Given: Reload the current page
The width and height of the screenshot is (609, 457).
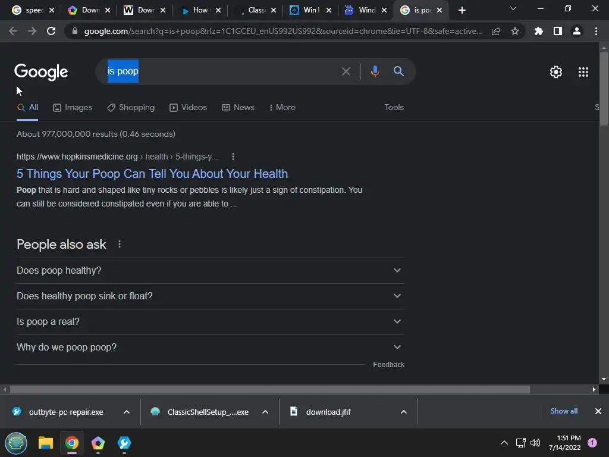Looking at the screenshot, I should pyautogui.click(x=51, y=31).
